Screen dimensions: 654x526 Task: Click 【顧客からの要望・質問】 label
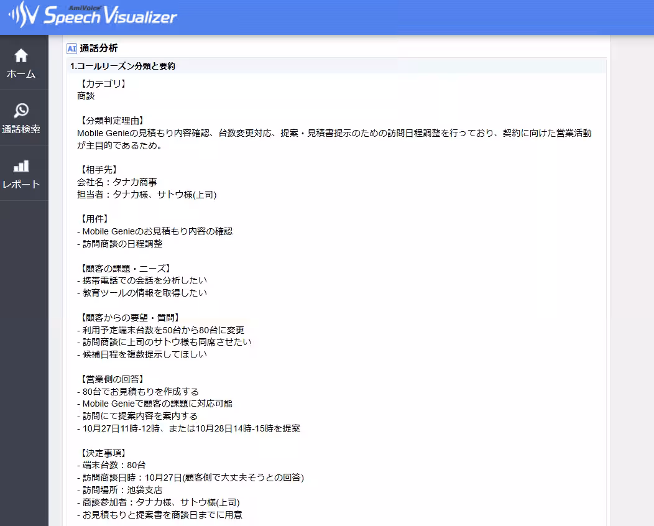[x=129, y=318]
